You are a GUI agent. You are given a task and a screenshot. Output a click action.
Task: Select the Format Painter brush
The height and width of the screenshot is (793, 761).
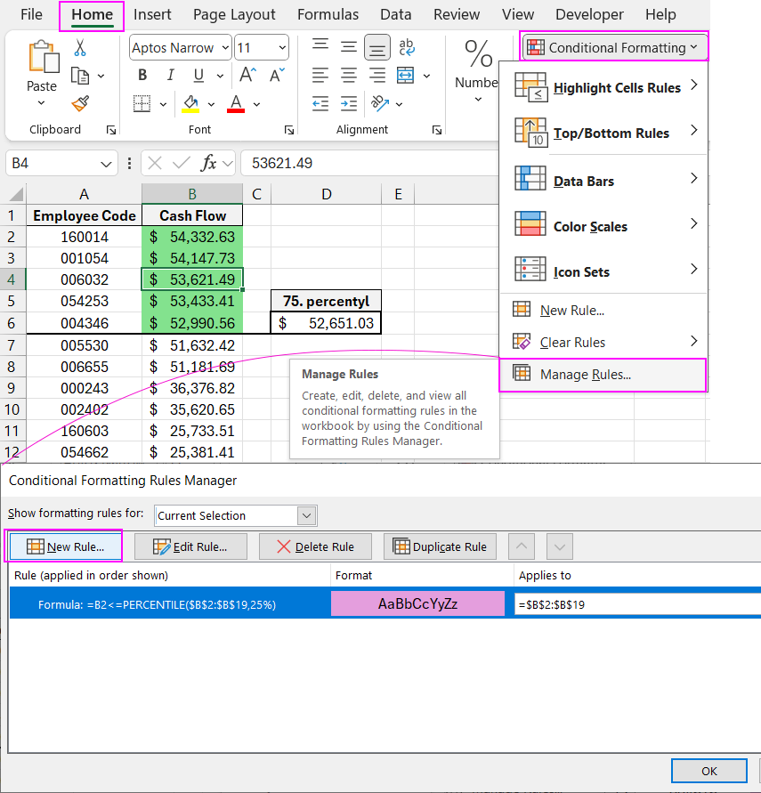click(80, 103)
